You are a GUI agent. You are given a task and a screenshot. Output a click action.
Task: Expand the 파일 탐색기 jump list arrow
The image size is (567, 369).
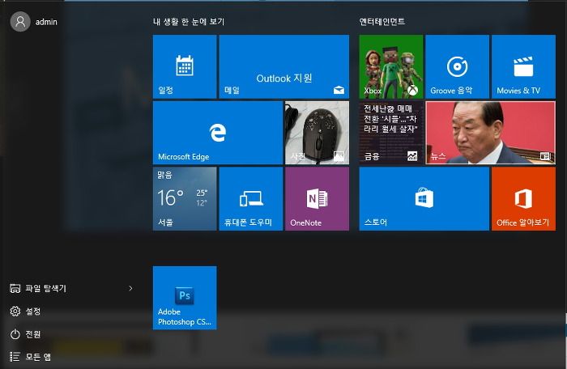(x=130, y=288)
